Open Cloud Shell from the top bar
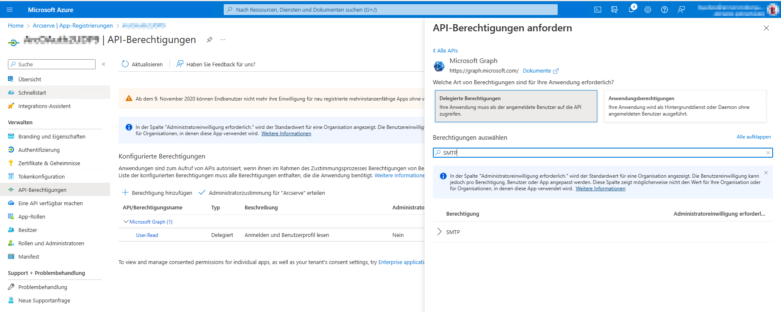 tap(598, 10)
